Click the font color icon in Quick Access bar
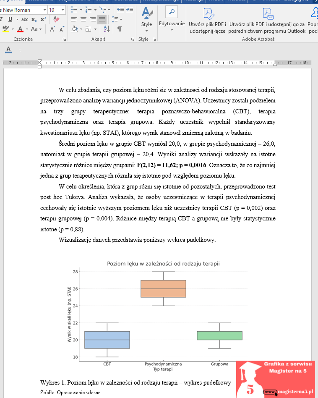 pos(8,50)
